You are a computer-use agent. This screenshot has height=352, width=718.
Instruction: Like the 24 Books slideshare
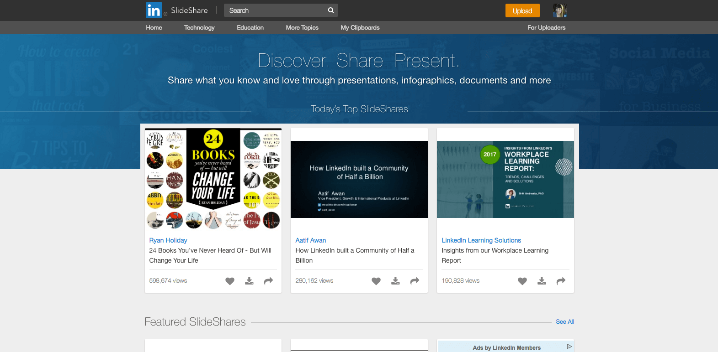click(x=230, y=281)
